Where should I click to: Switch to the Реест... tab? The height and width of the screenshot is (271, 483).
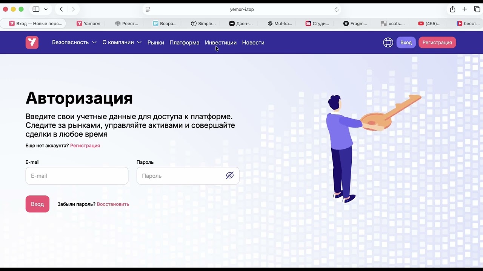[127, 23]
